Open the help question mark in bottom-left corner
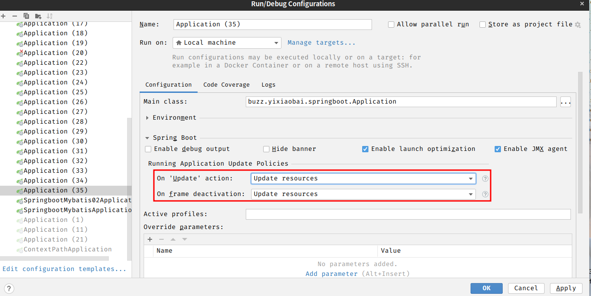Screen dimensions: 591x296 [8, 288]
